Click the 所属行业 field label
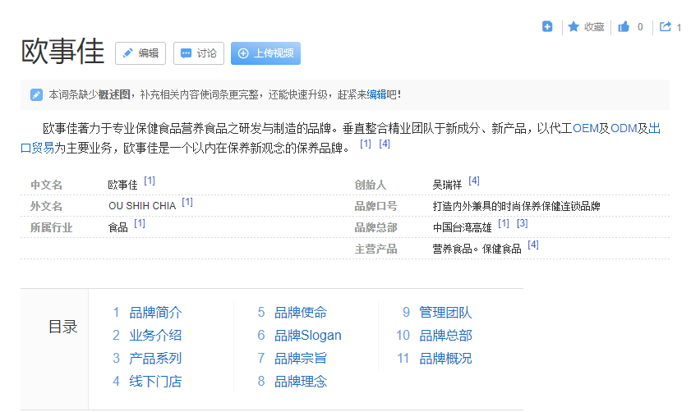Viewport: 691px width, 412px height. coord(51,227)
